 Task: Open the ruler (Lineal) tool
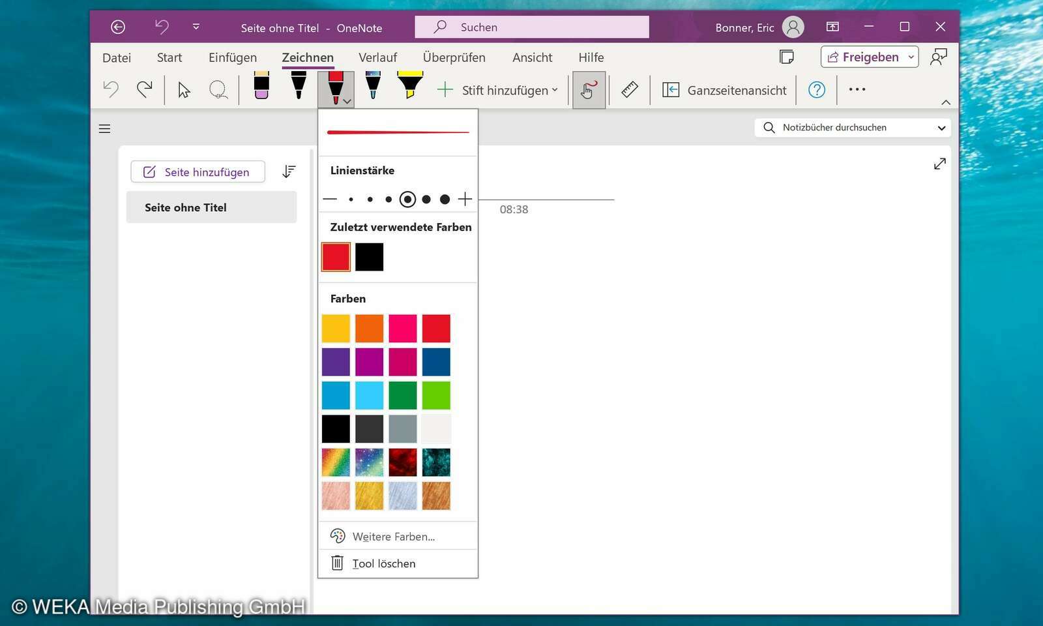tap(629, 89)
